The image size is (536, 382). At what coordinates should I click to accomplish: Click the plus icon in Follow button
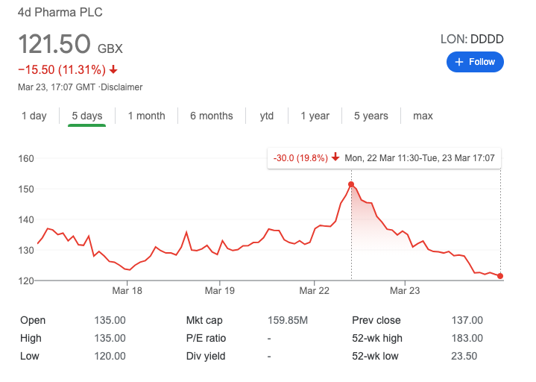[x=459, y=62]
